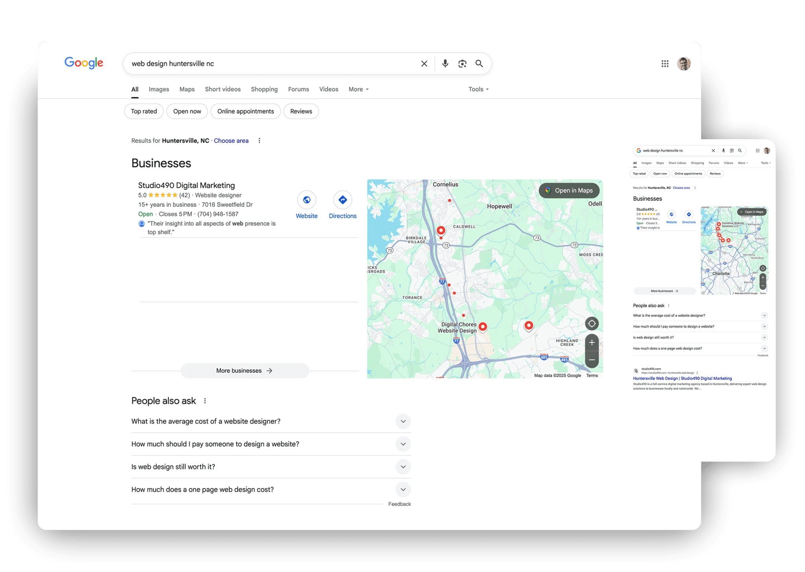Open the reviewer avatar beside the Studio490 quote

[142, 224]
